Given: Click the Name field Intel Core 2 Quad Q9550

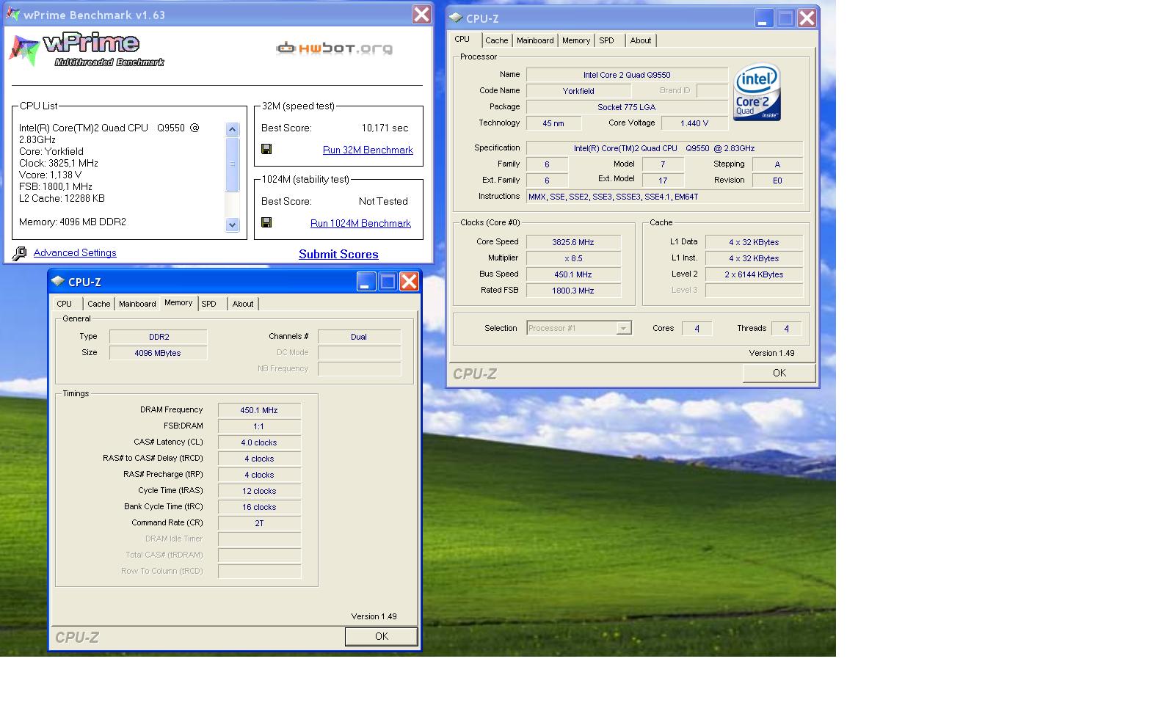Looking at the screenshot, I should click(627, 75).
